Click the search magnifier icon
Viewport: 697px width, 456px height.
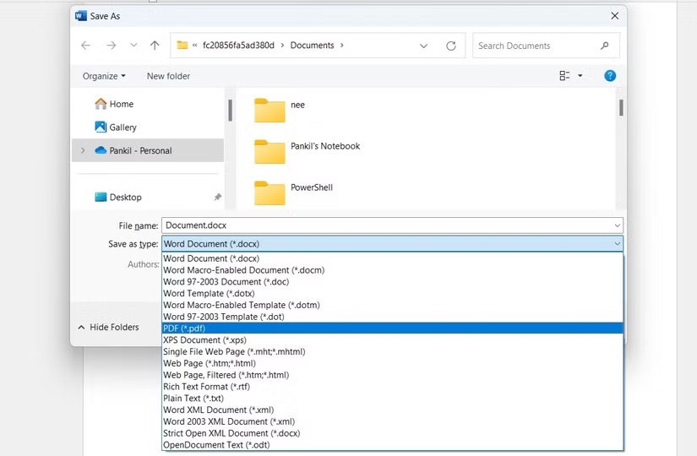pyautogui.click(x=605, y=46)
